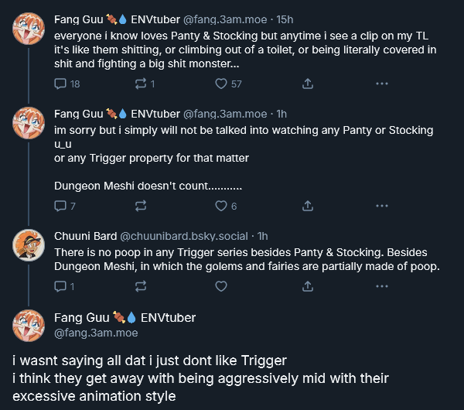The image size is (464, 410).
Task: Open Chuuni Bard's profile avatar
Action: (29, 245)
